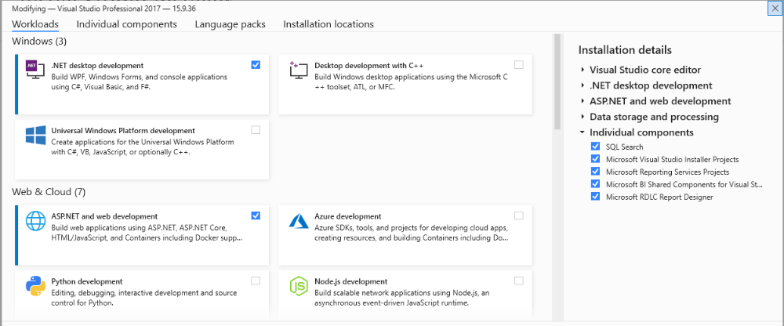Click the Universal Windows Platform logo icon
This screenshot has height=326, width=784.
click(35, 135)
